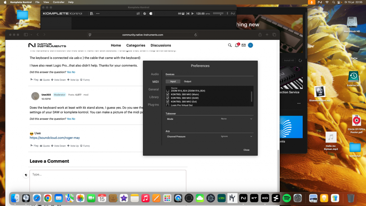This screenshot has height=206, width=366.
Task: Switch to the Input devices tab
Action: pos(173,81)
